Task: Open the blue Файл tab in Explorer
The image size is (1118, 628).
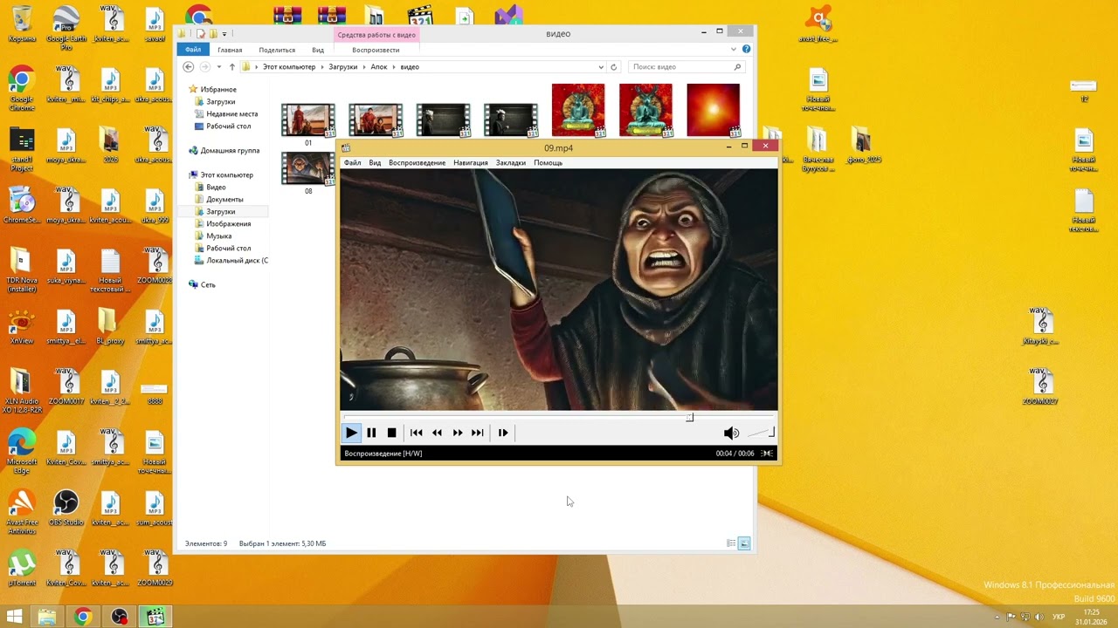Action: point(193,50)
